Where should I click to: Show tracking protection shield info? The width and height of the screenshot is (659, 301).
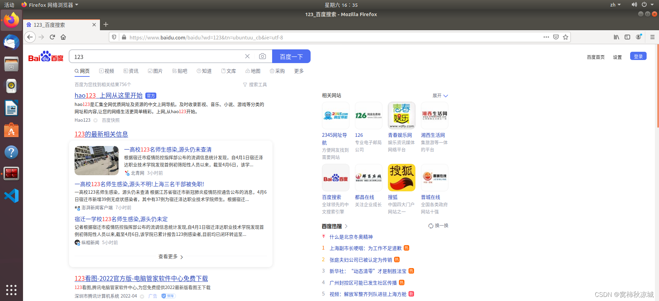point(114,37)
